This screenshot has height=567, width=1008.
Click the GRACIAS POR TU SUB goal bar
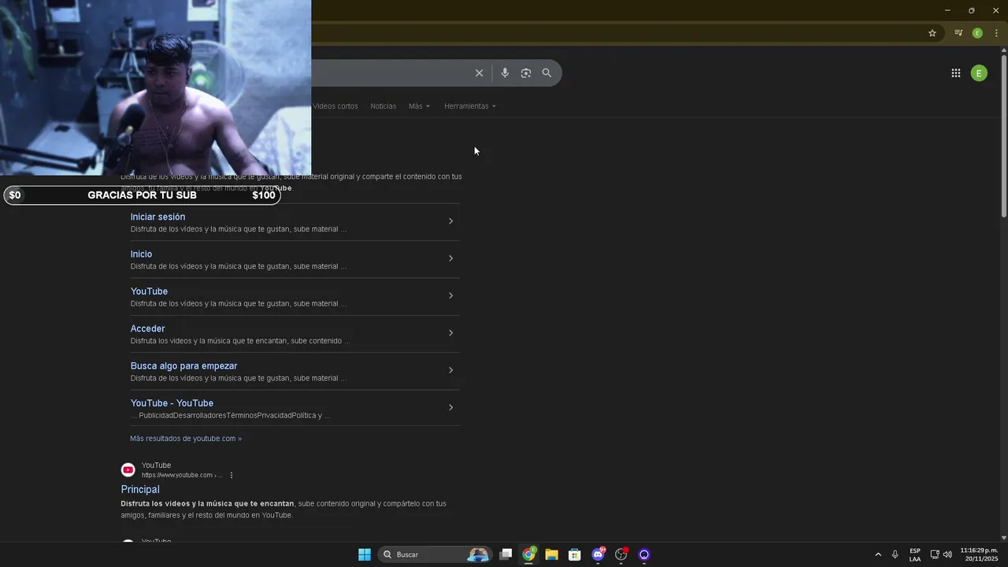click(x=142, y=195)
